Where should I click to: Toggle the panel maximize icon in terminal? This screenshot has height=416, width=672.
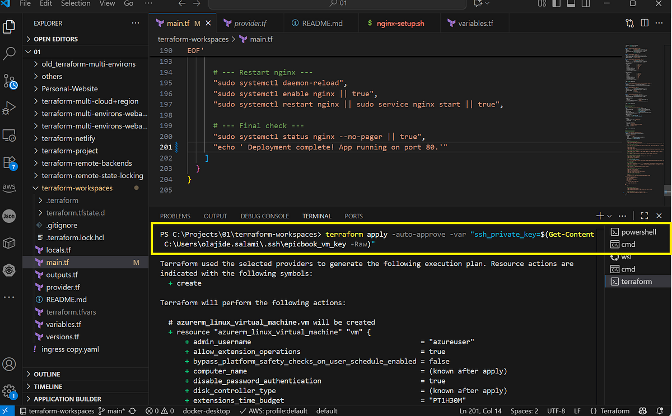click(643, 216)
